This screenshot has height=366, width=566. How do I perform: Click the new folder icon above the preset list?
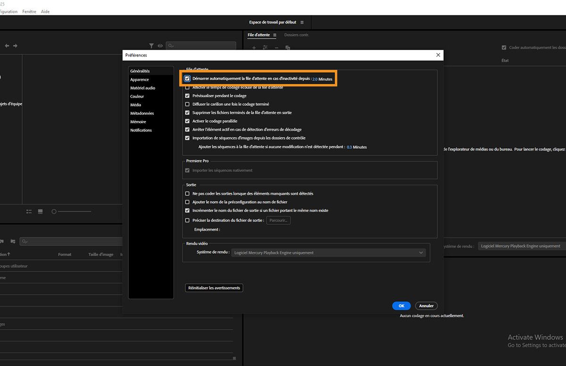click(x=13, y=241)
